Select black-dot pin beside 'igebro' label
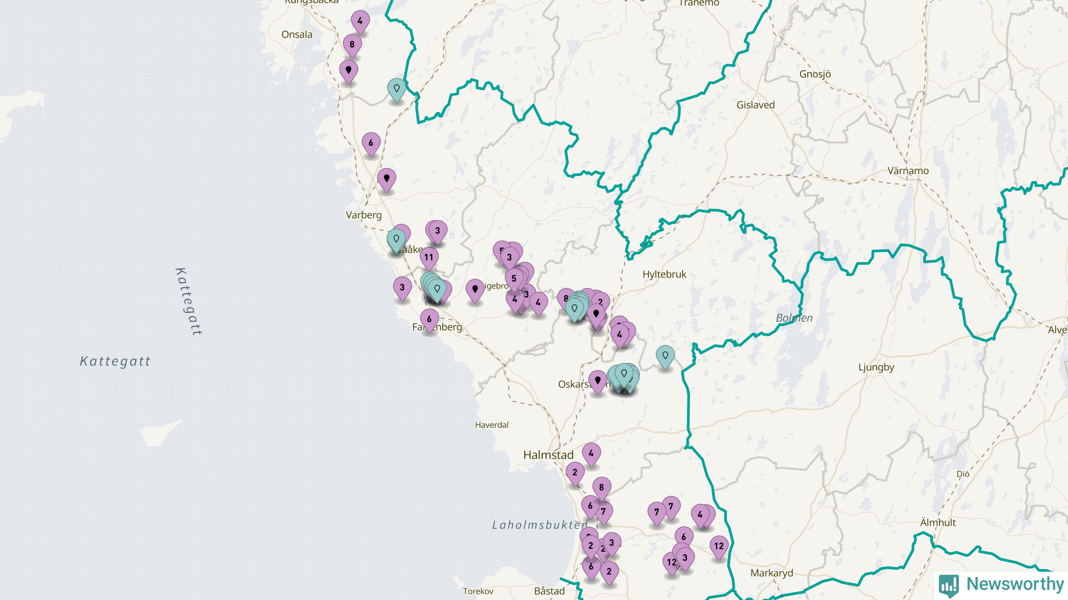This screenshot has width=1068, height=600. point(475,290)
